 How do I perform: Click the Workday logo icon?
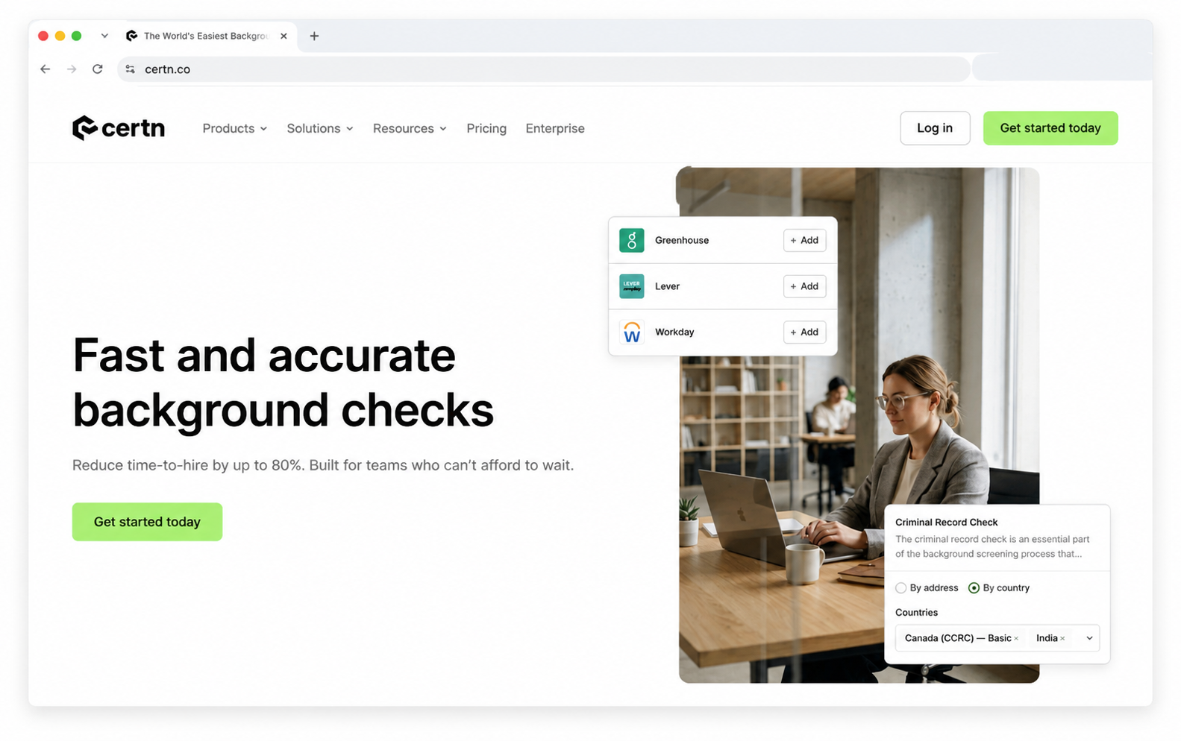[x=632, y=332]
